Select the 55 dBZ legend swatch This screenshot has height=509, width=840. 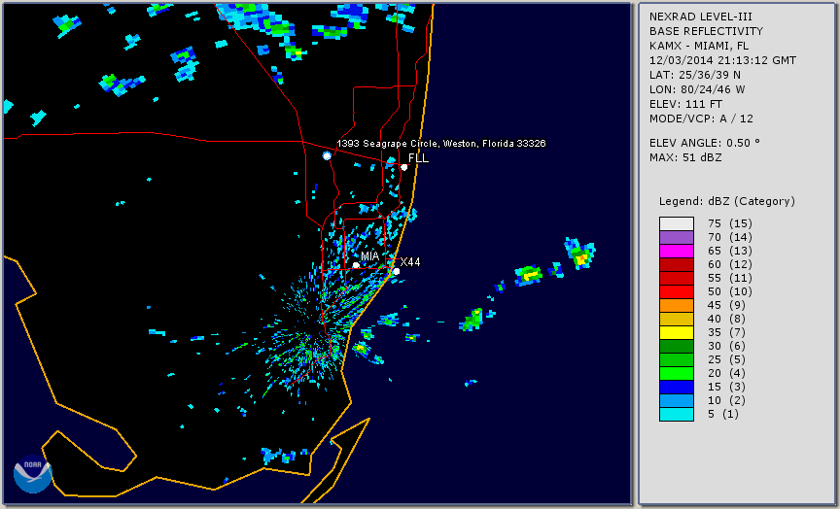(677, 279)
